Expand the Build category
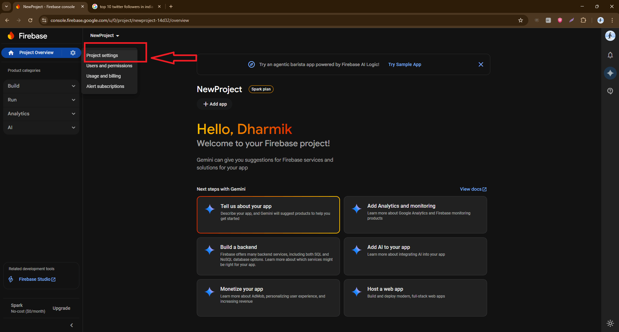 pos(41,86)
